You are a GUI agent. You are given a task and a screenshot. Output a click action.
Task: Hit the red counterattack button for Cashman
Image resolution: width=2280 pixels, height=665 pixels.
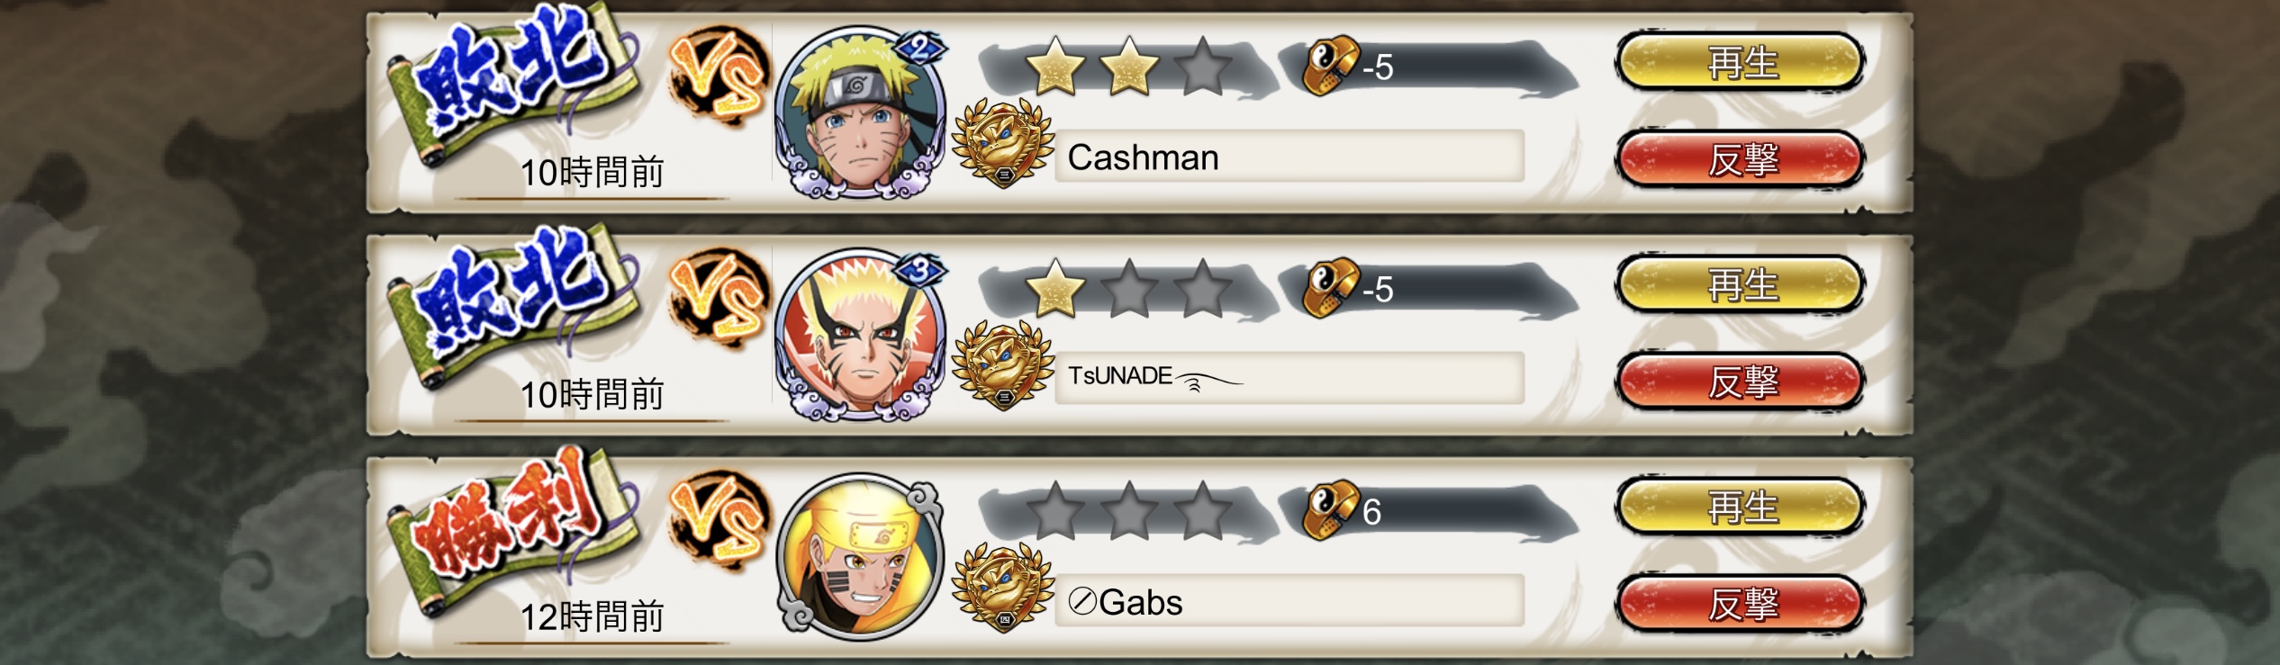pyautogui.click(x=1740, y=159)
